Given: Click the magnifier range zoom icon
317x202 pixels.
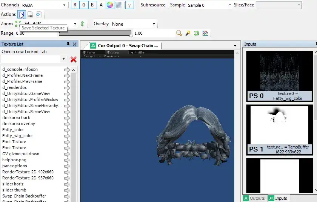Looking at the screenshot, I should pos(179,33).
